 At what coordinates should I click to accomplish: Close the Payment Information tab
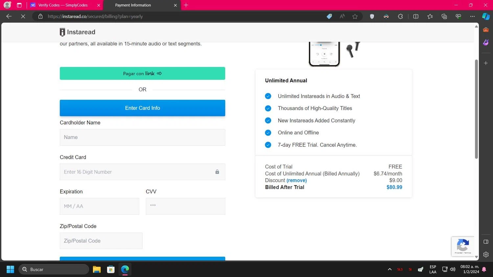(175, 5)
